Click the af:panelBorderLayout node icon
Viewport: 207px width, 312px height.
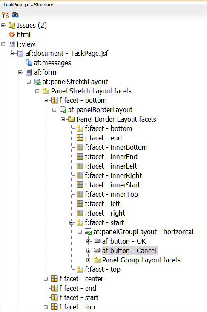coord(63,110)
